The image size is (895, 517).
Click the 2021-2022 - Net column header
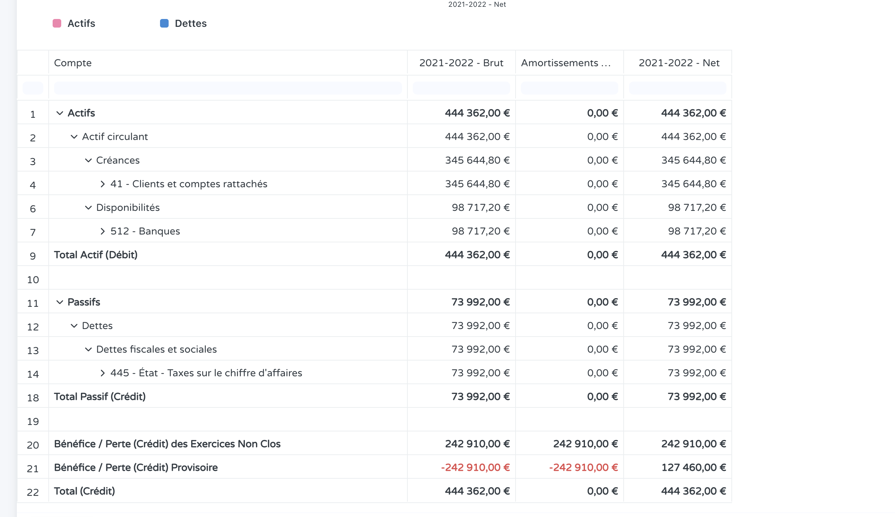[x=679, y=63]
